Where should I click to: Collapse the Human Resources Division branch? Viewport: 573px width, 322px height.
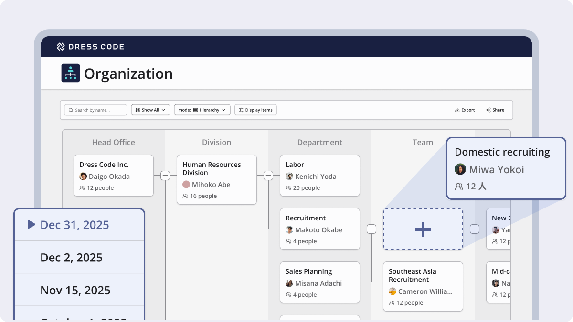(268, 176)
